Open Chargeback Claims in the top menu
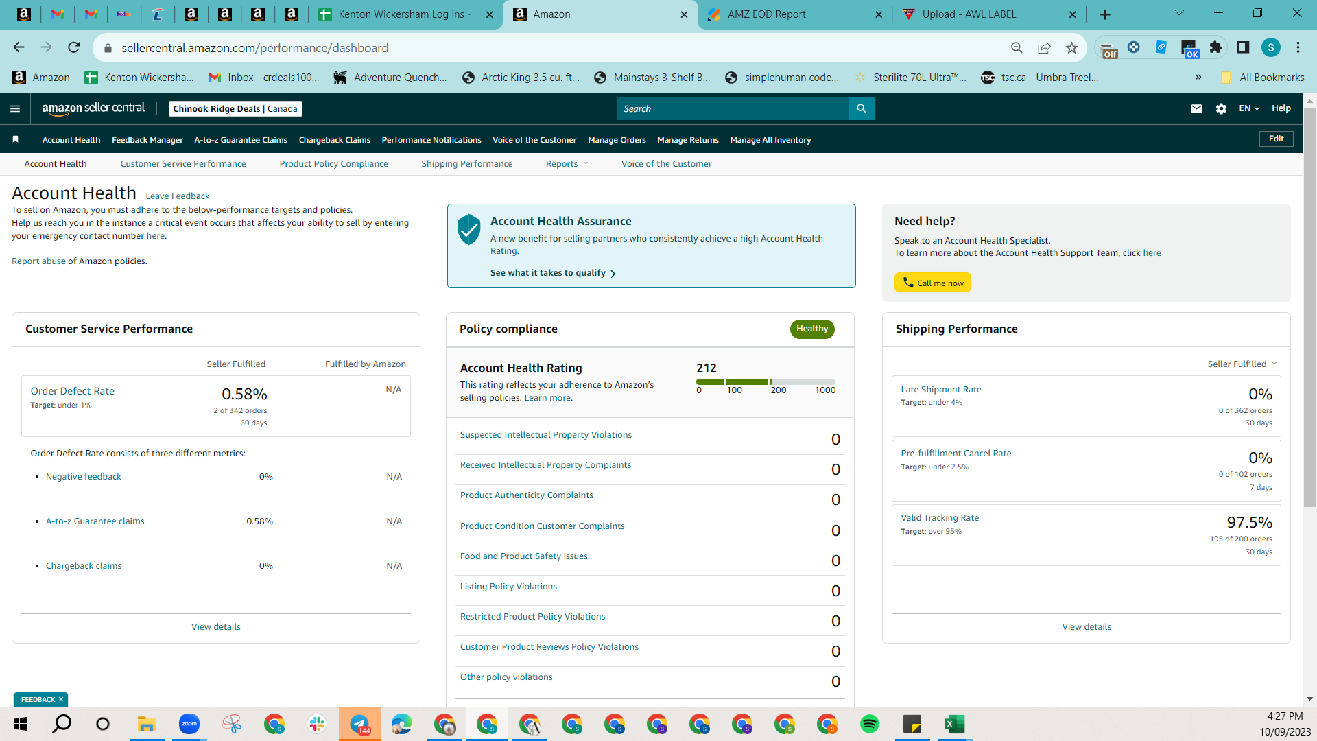Image resolution: width=1317 pixels, height=741 pixels. [335, 140]
